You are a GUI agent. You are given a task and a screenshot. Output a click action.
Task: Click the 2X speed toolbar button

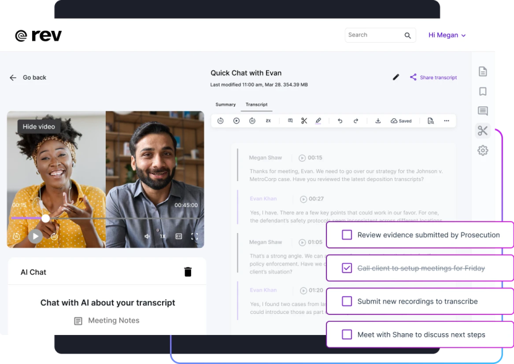268,121
